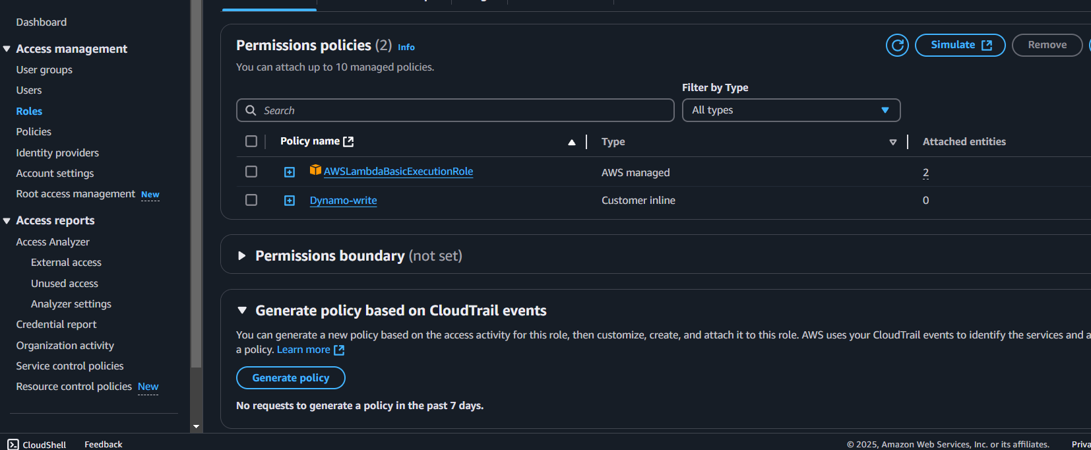The width and height of the screenshot is (1091, 450).
Task: Click the Simulate button
Action: [x=960, y=45]
